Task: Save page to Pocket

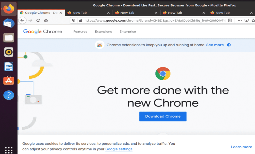Action: point(246,20)
